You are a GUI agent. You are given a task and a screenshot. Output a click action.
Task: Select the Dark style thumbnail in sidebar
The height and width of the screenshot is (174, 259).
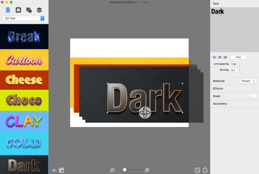(x=24, y=165)
